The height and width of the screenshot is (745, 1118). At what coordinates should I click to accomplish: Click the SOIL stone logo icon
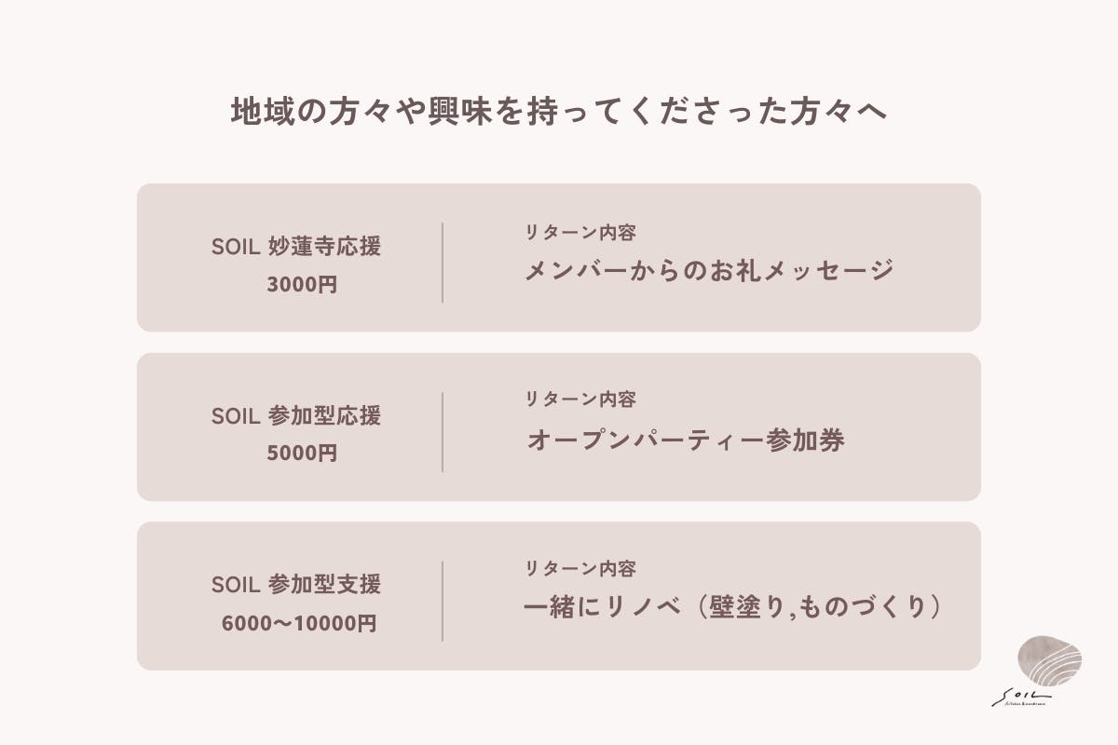point(1050,662)
